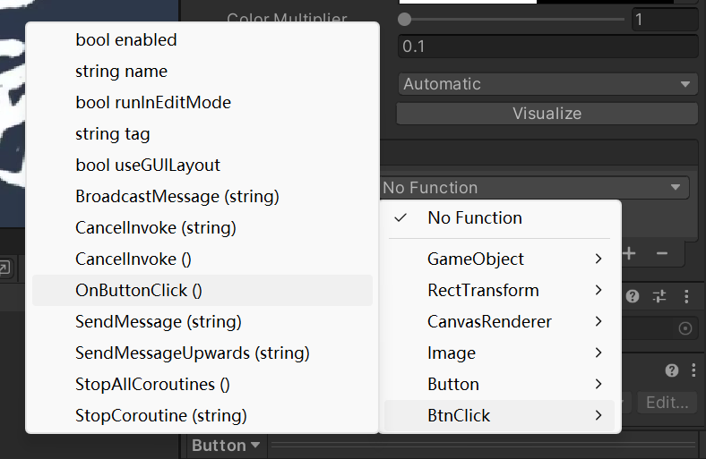
Task: Click the Color Multiplier slider handle
Action: tap(405, 20)
